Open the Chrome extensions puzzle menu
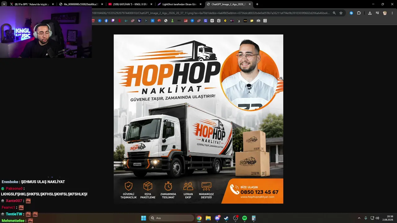 coord(359,13)
